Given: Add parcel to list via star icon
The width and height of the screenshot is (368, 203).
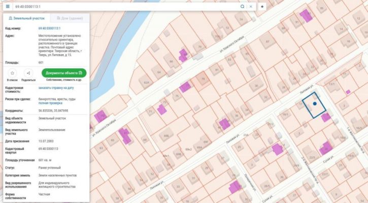Looking at the screenshot, I should [13, 73].
